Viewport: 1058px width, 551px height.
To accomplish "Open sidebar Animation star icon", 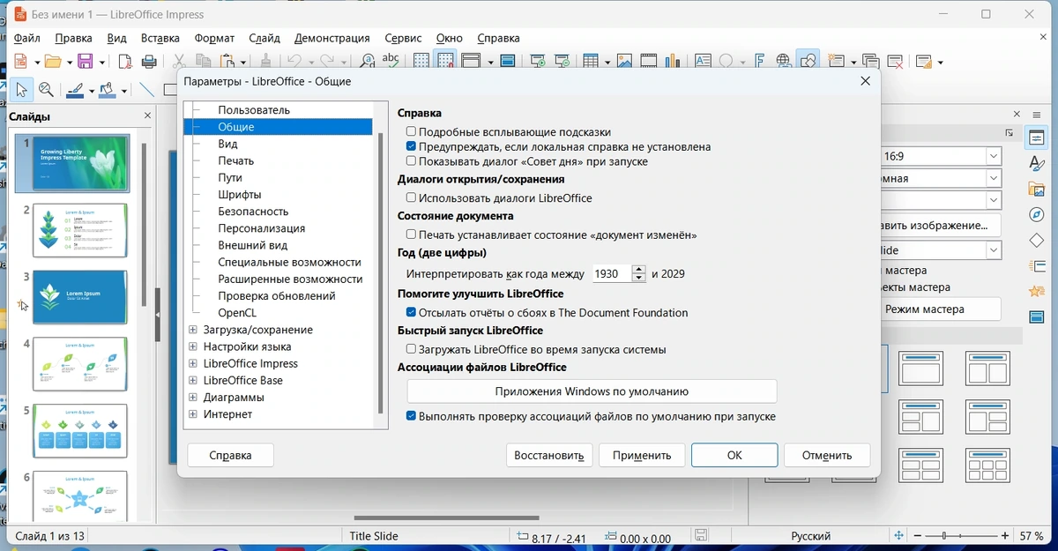I will point(1037,291).
